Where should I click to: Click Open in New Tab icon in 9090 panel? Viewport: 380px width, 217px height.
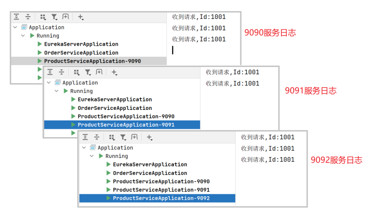(65, 17)
